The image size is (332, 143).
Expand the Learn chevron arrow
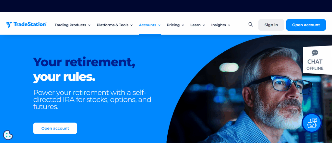click(x=204, y=25)
